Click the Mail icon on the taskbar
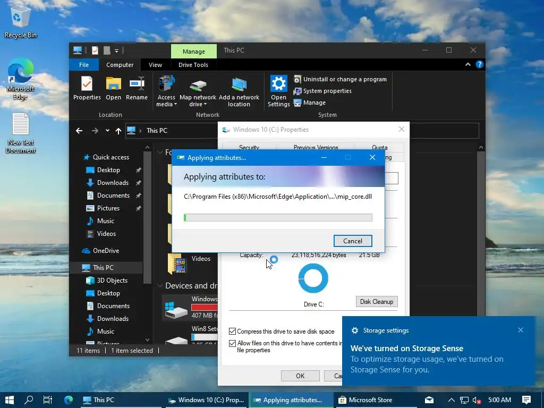This screenshot has height=408, width=544. point(429,400)
